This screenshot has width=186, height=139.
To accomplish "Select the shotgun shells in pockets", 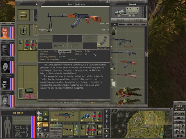I will click(86, 116).
